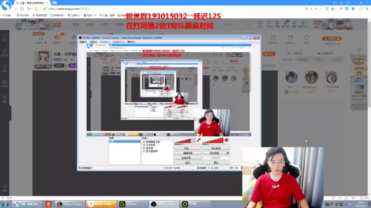Click the 退出 button in OBS

(x=216, y=163)
